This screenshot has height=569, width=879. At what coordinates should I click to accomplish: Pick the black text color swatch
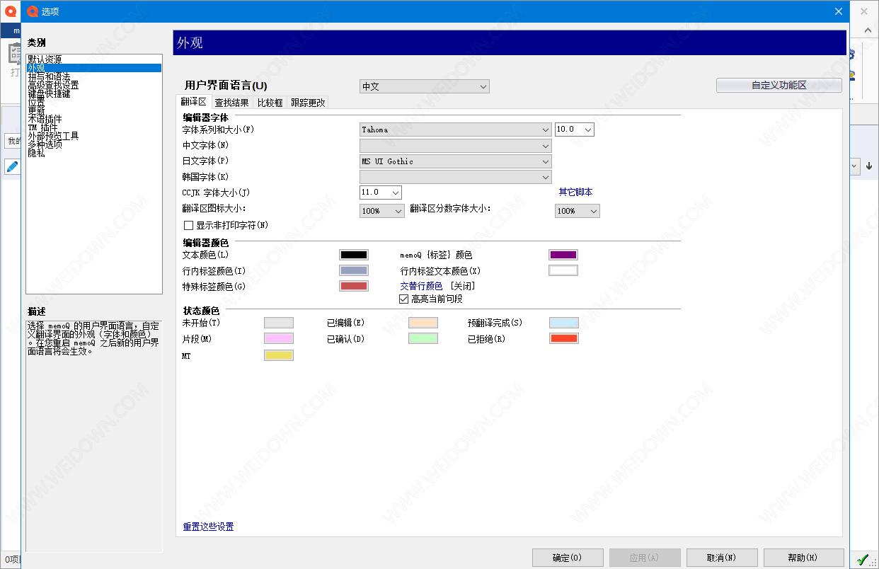coord(353,255)
